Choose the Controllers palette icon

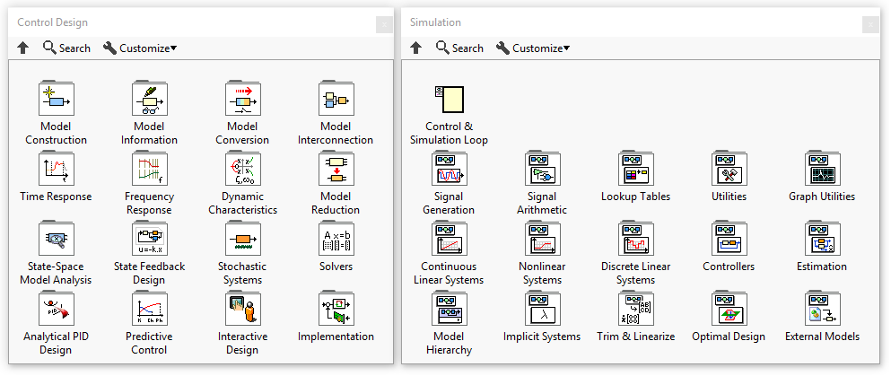click(729, 239)
